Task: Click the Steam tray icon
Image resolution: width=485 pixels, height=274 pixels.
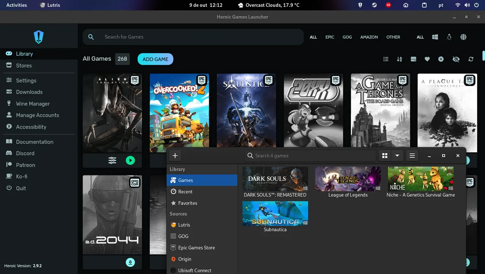Action: 374,5
